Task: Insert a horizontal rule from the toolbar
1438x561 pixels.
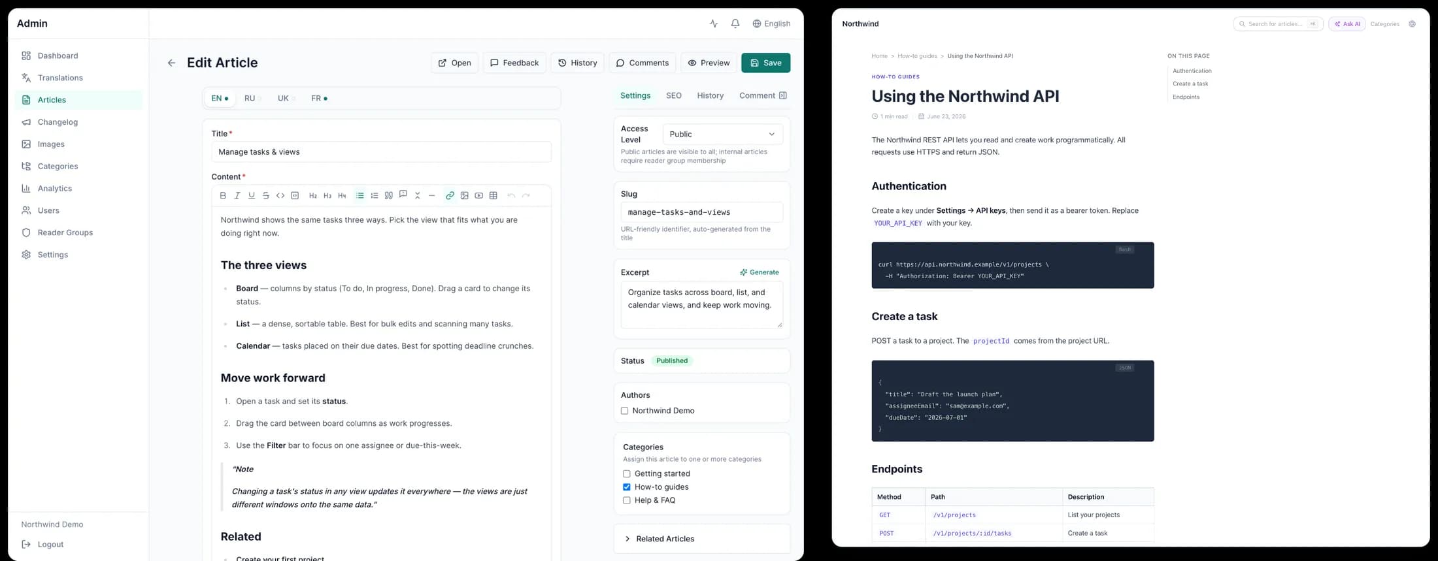Action: coord(432,195)
